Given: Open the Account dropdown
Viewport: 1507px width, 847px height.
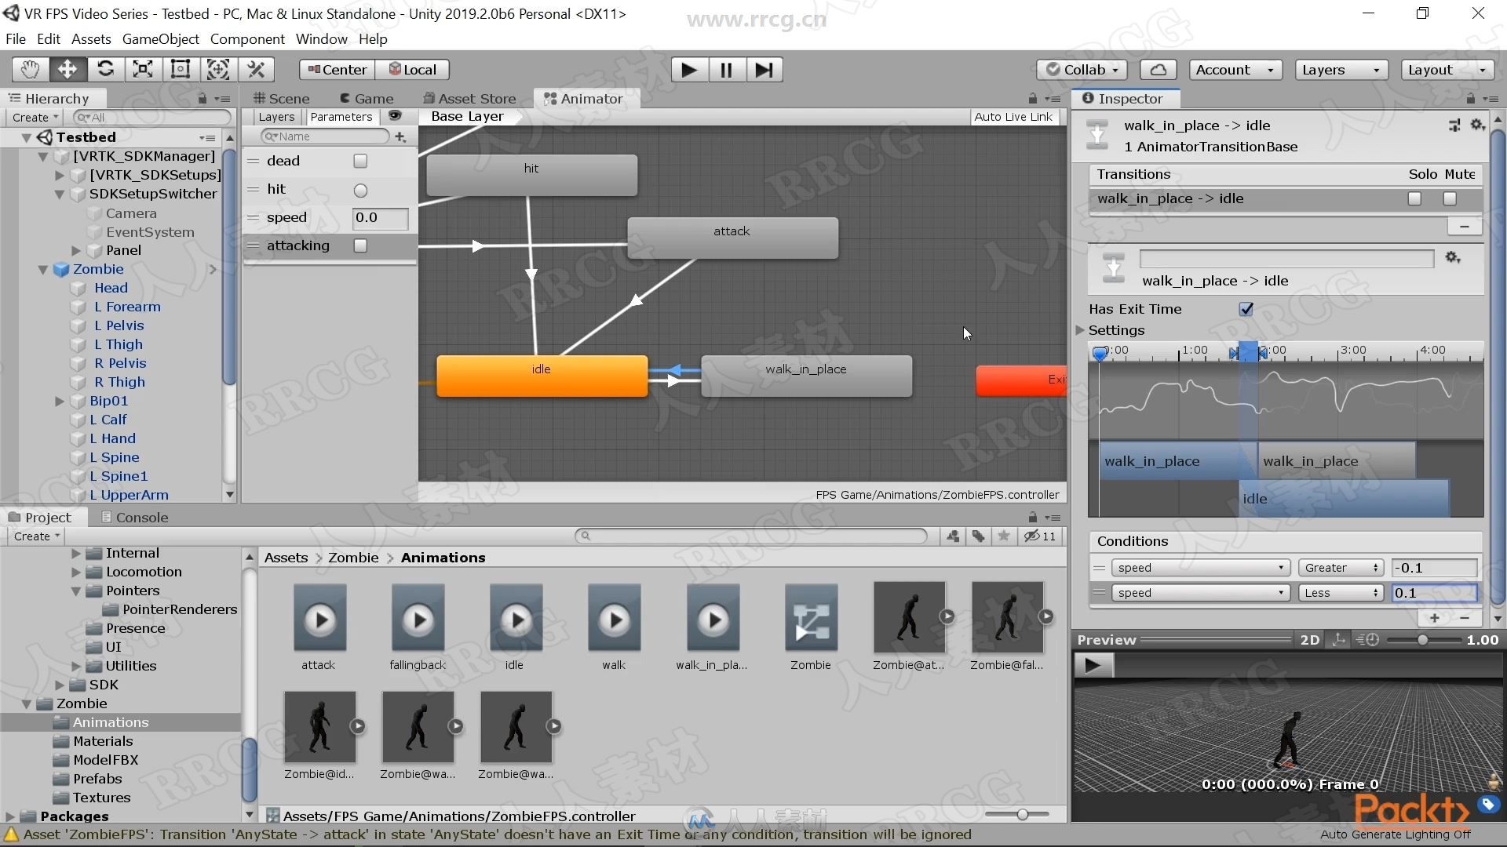Looking at the screenshot, I should pos(1235,70).
